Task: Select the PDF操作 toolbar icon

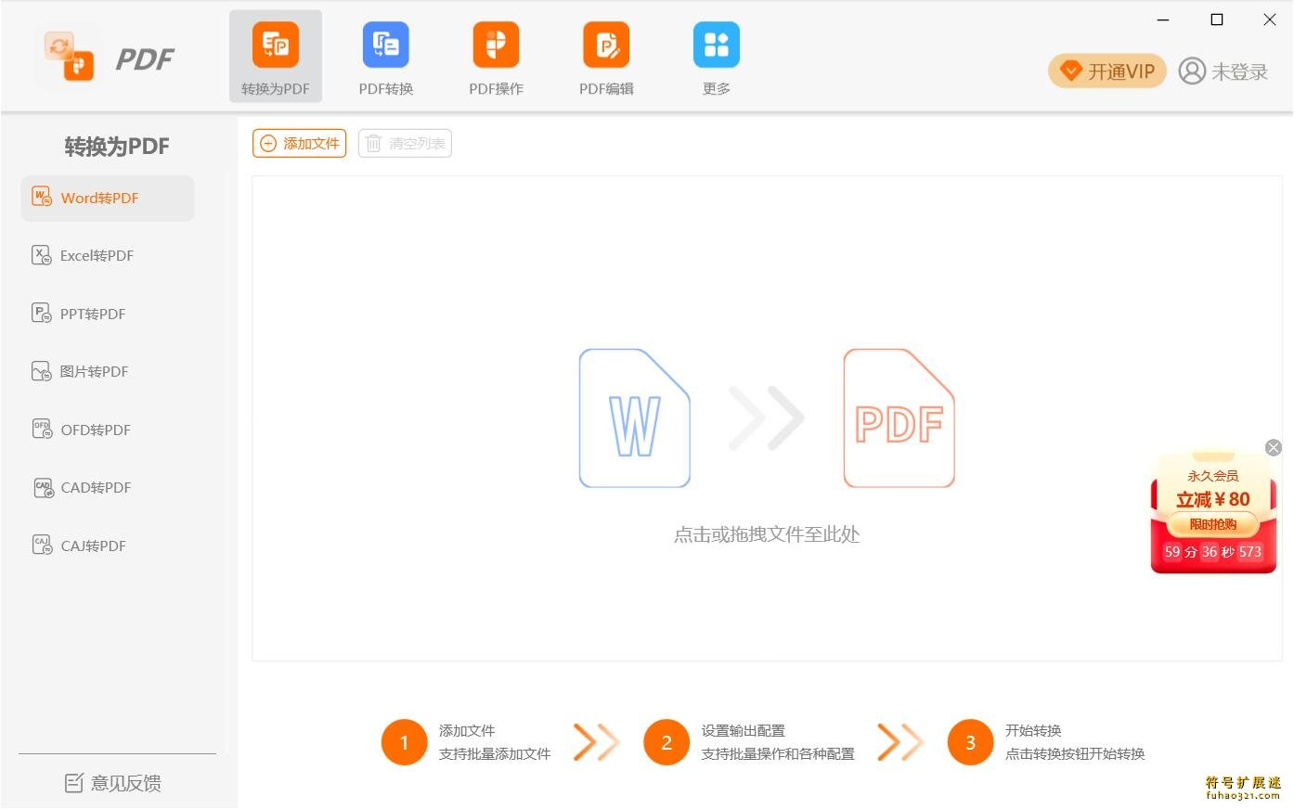Action: click(x=496, y=45)
